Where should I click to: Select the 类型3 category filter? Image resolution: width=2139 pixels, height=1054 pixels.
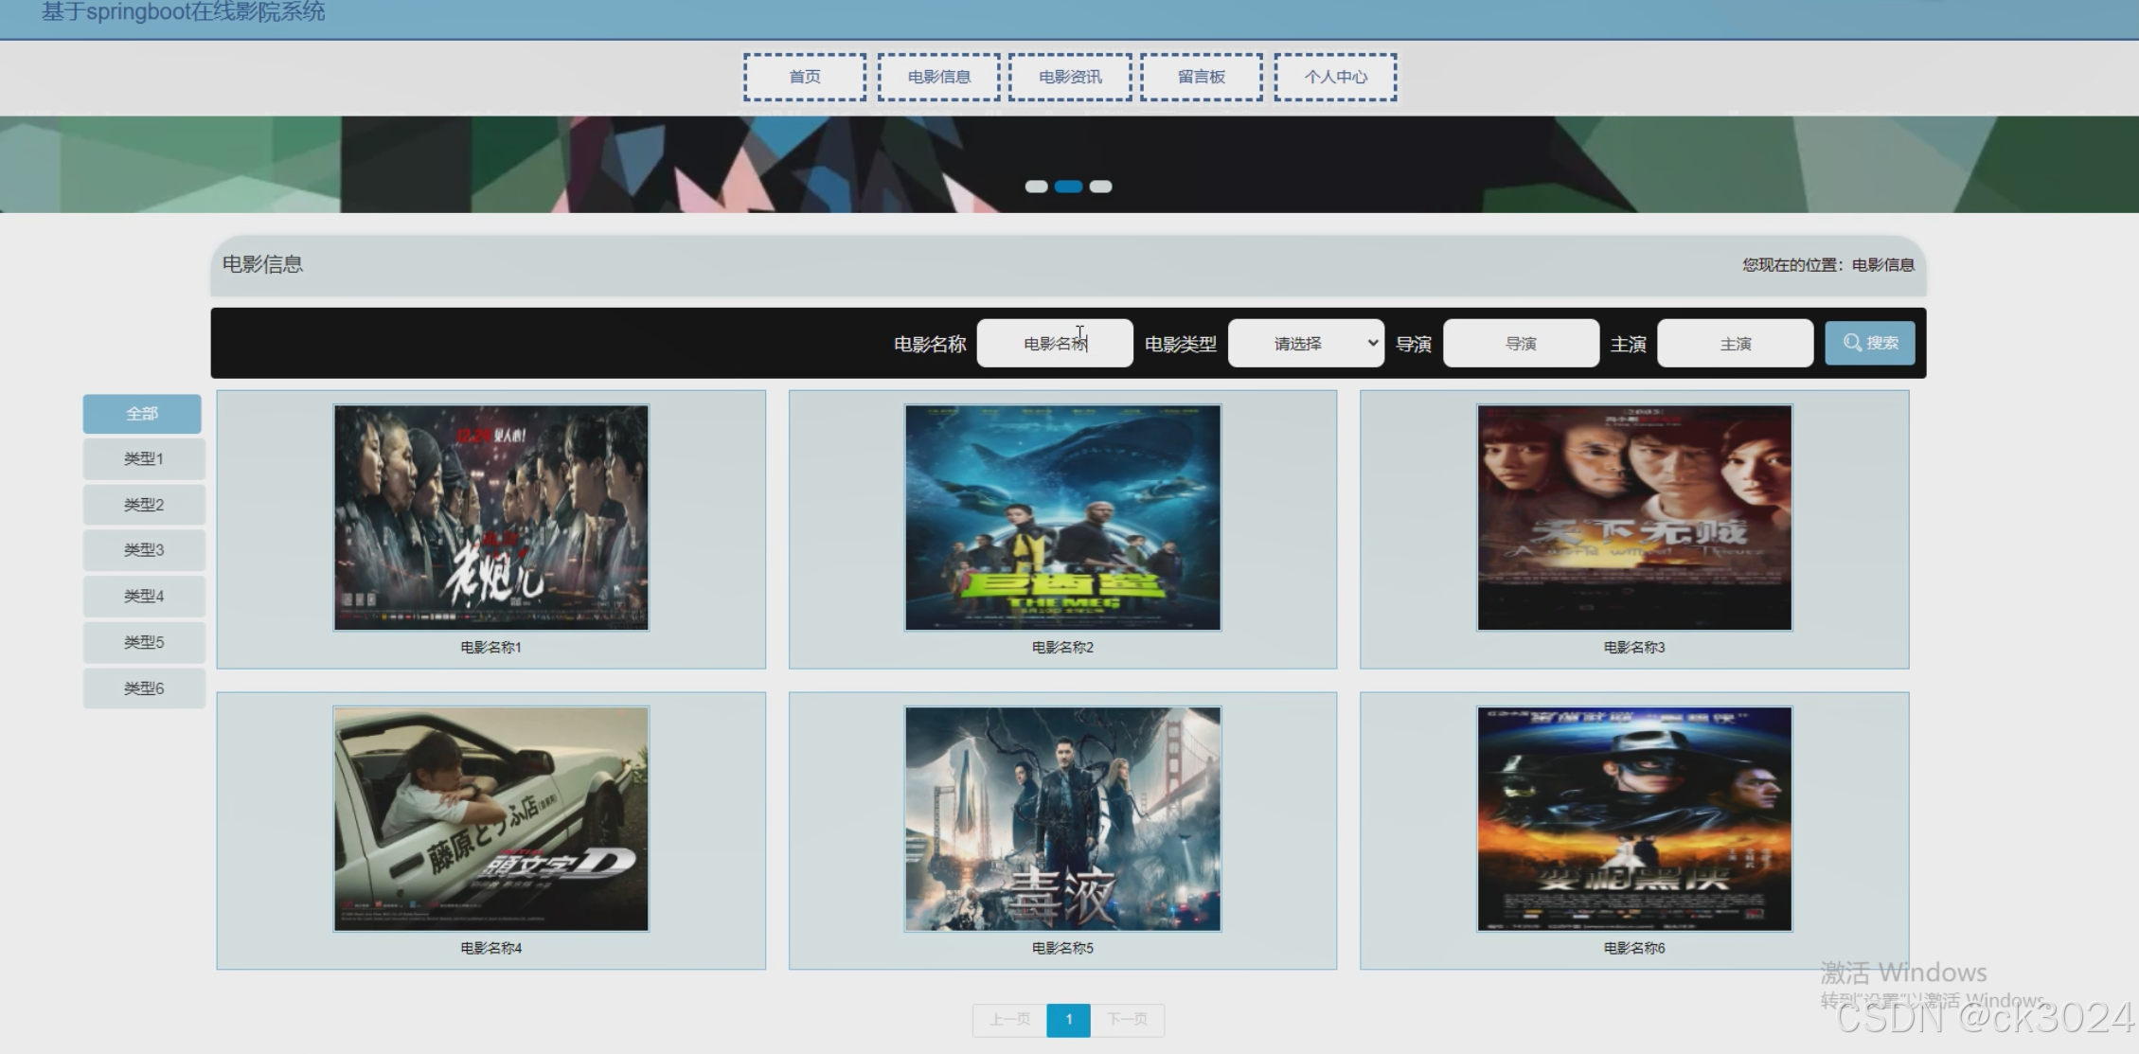pyautogui.click(x=144, y=550)
